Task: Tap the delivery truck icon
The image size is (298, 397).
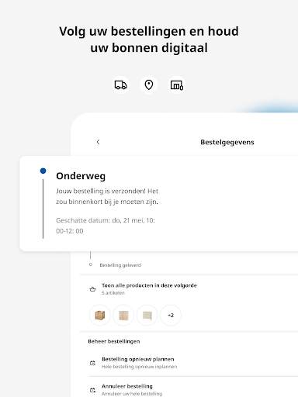Action: tap(120, 85)
